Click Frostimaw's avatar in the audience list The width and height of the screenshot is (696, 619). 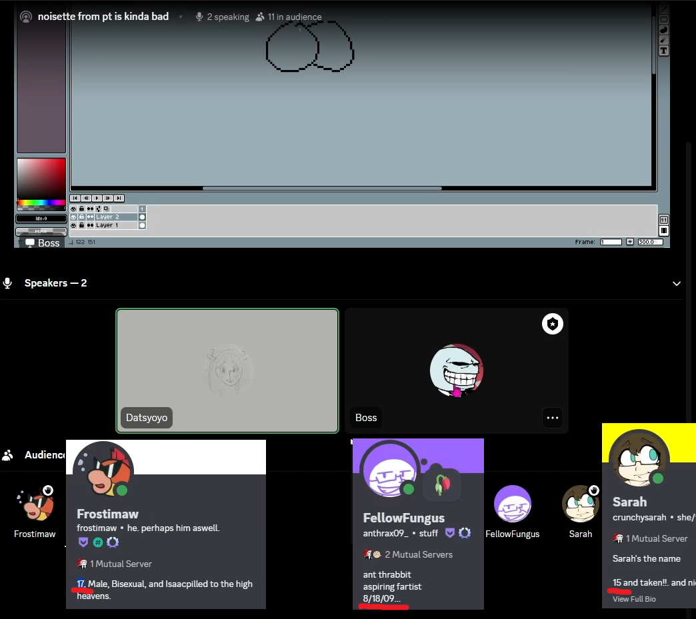click(35, 504)
